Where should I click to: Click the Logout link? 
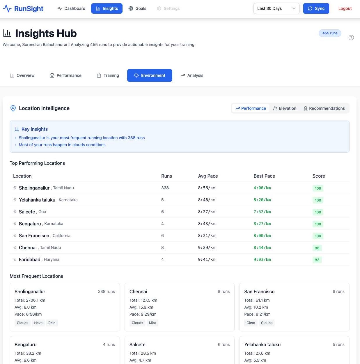tap(345, 8)
